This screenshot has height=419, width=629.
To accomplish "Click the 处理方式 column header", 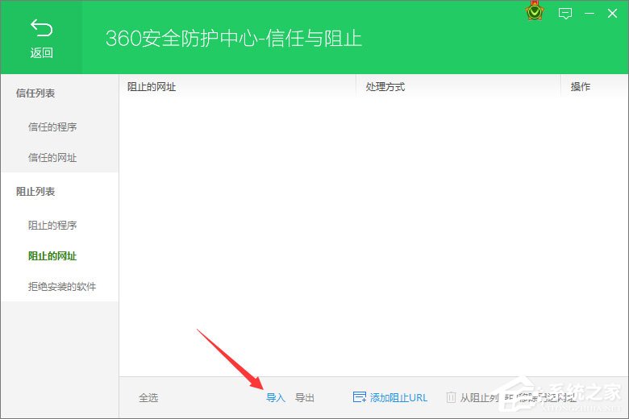I will coord(385,87).
